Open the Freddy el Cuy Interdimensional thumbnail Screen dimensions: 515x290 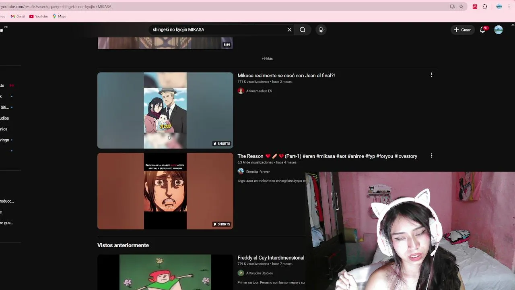[165, 272]
